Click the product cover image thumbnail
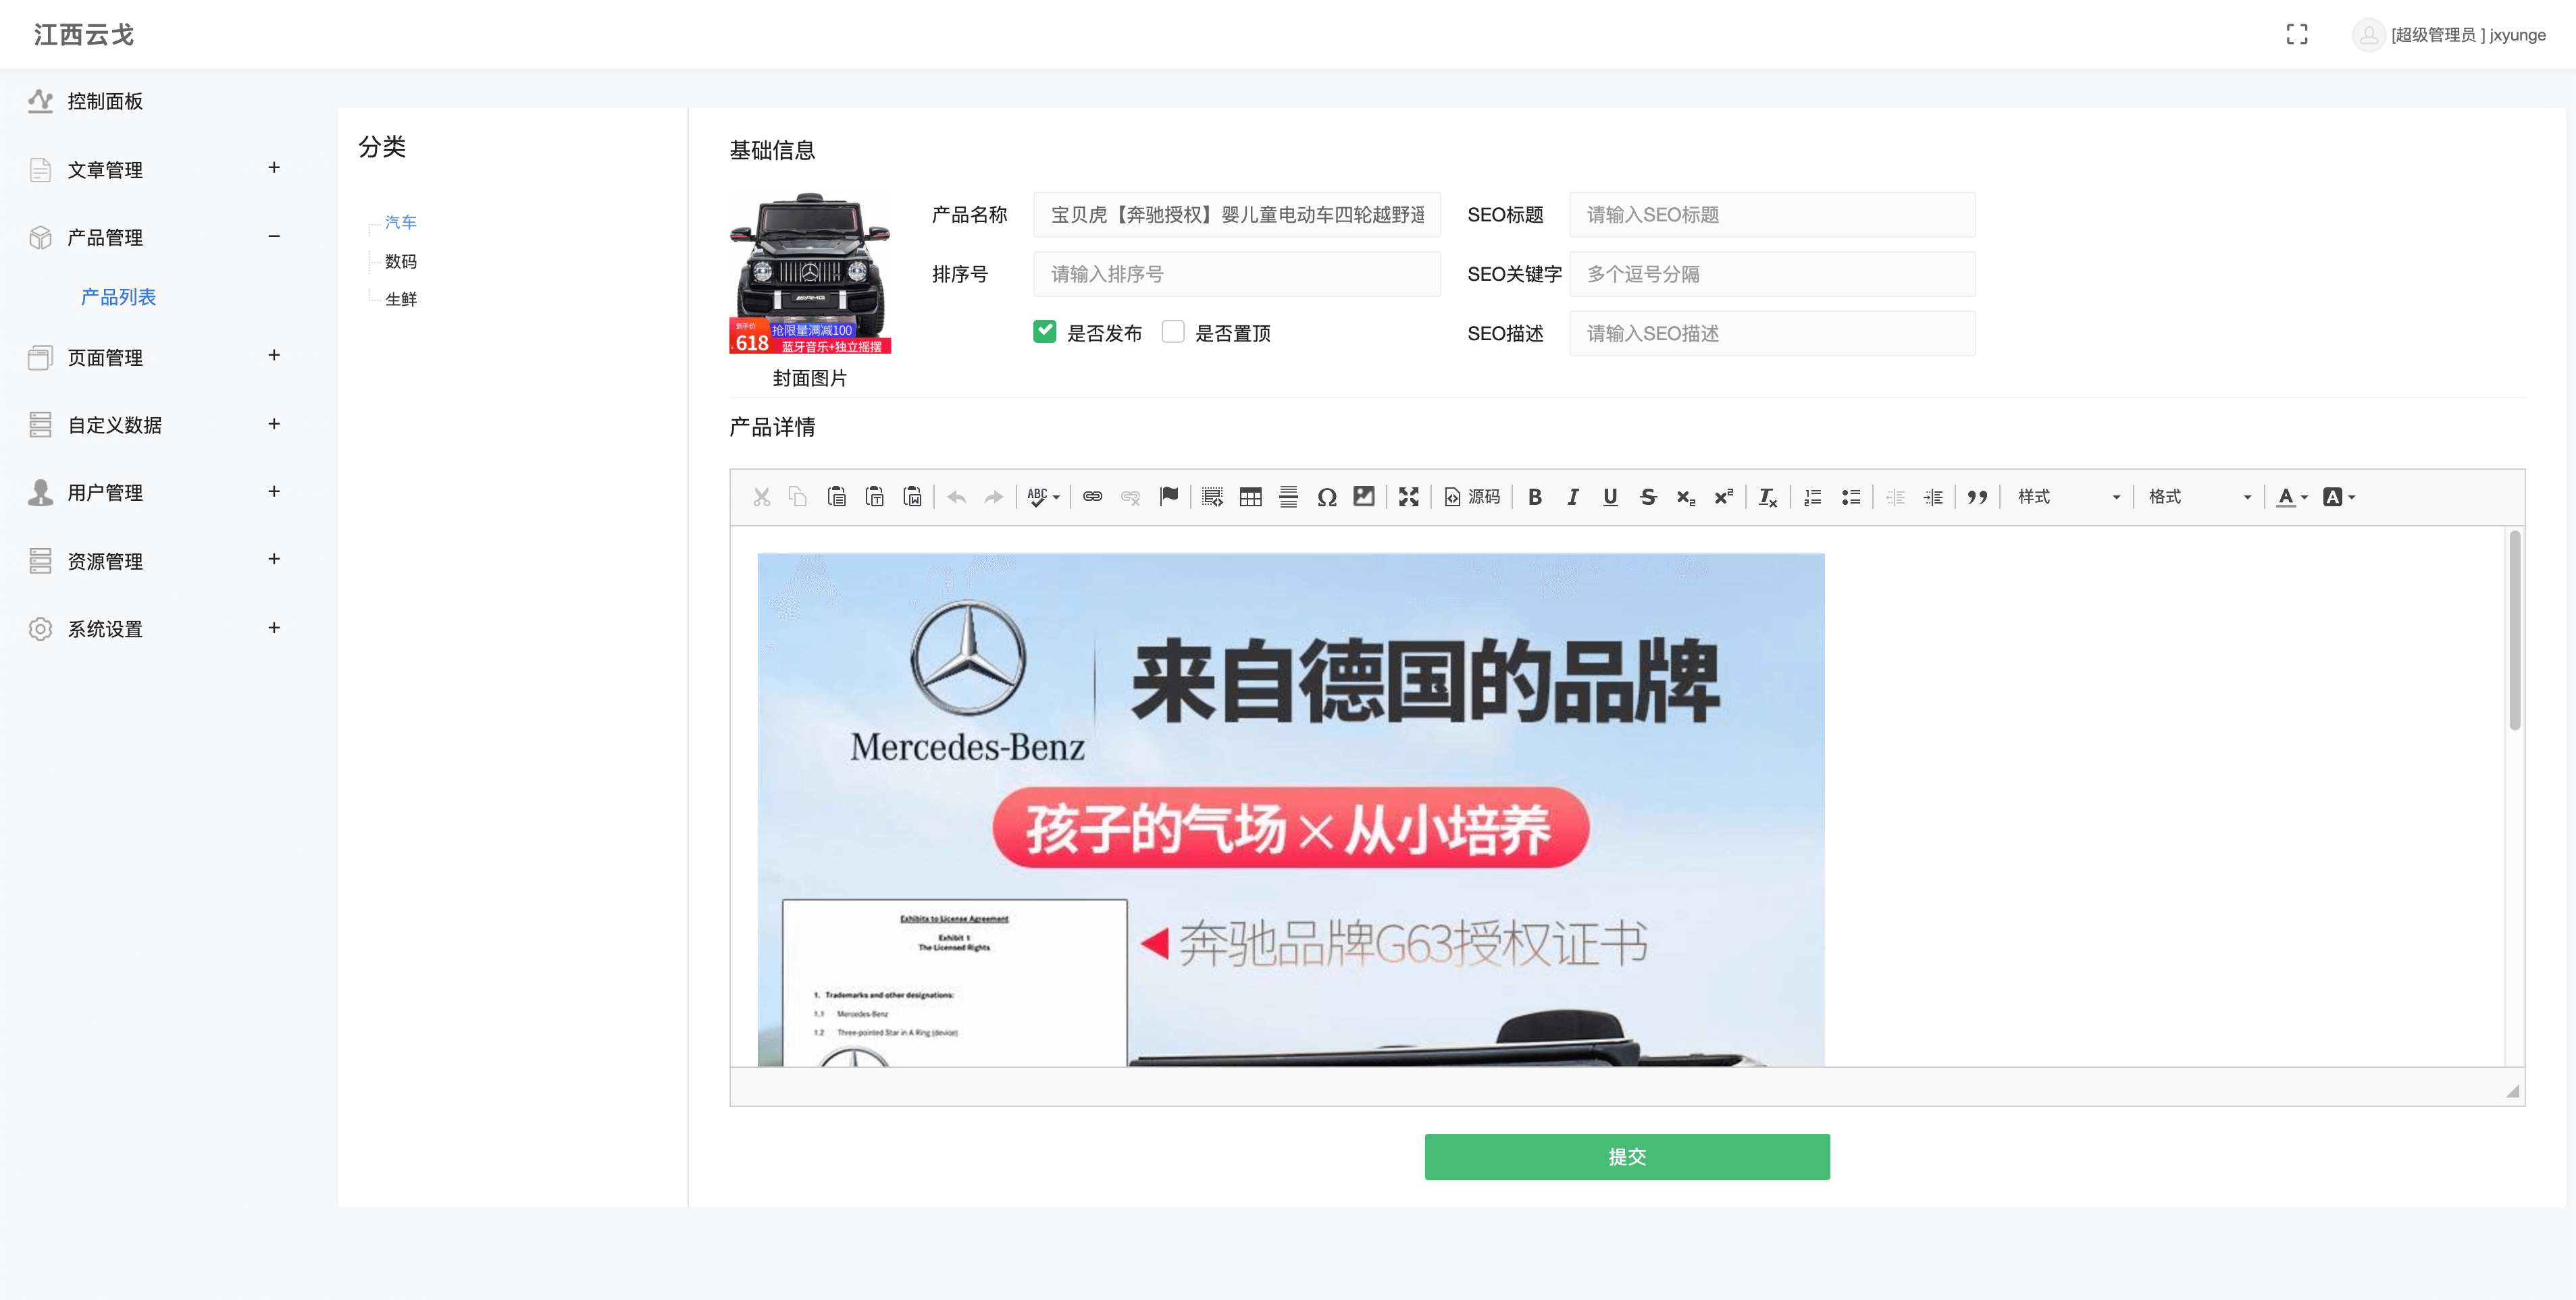2576x1300 pixels. (810, 272)
